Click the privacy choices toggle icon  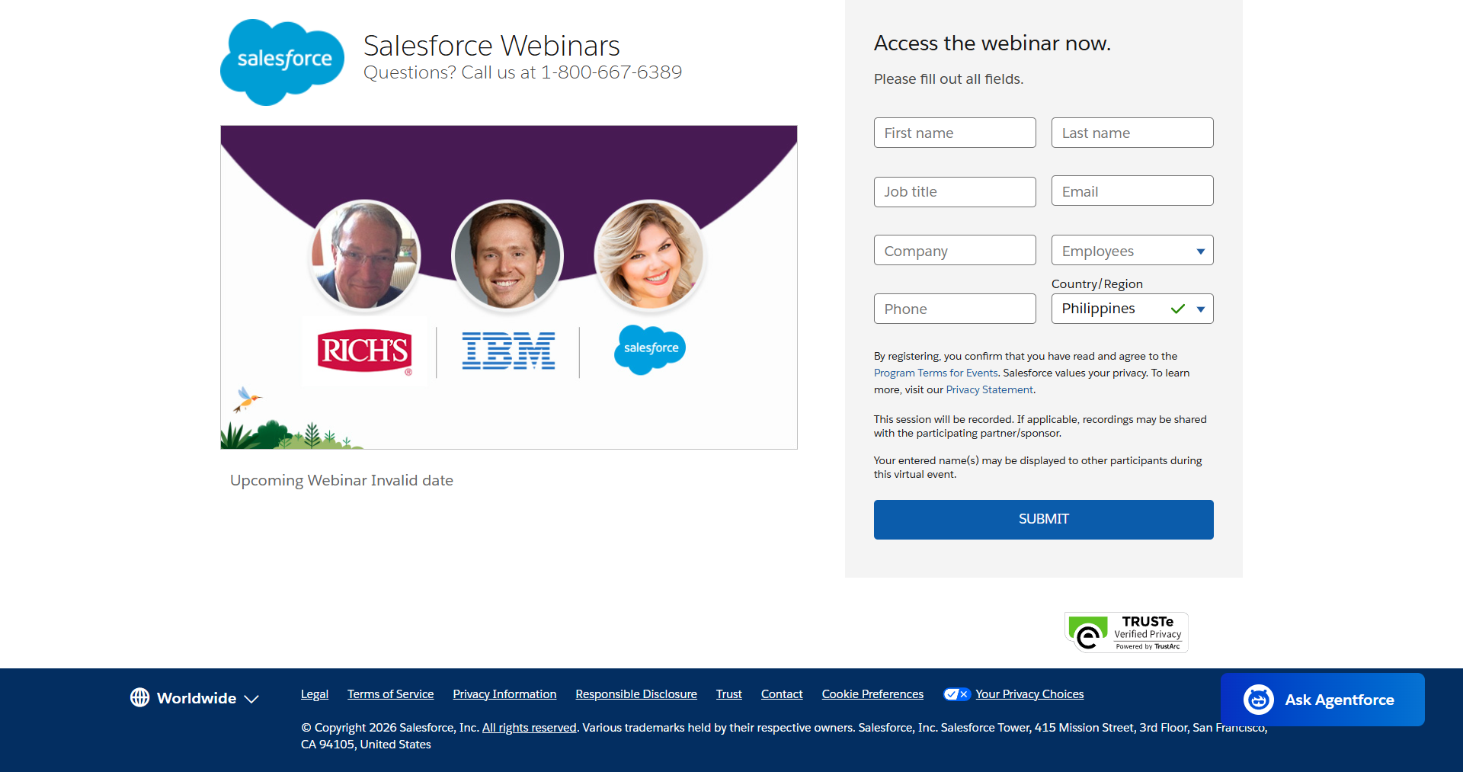click(x=956, y=694)
